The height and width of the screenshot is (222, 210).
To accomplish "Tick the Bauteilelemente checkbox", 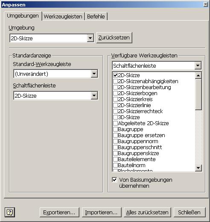I will tap(115, 159).
